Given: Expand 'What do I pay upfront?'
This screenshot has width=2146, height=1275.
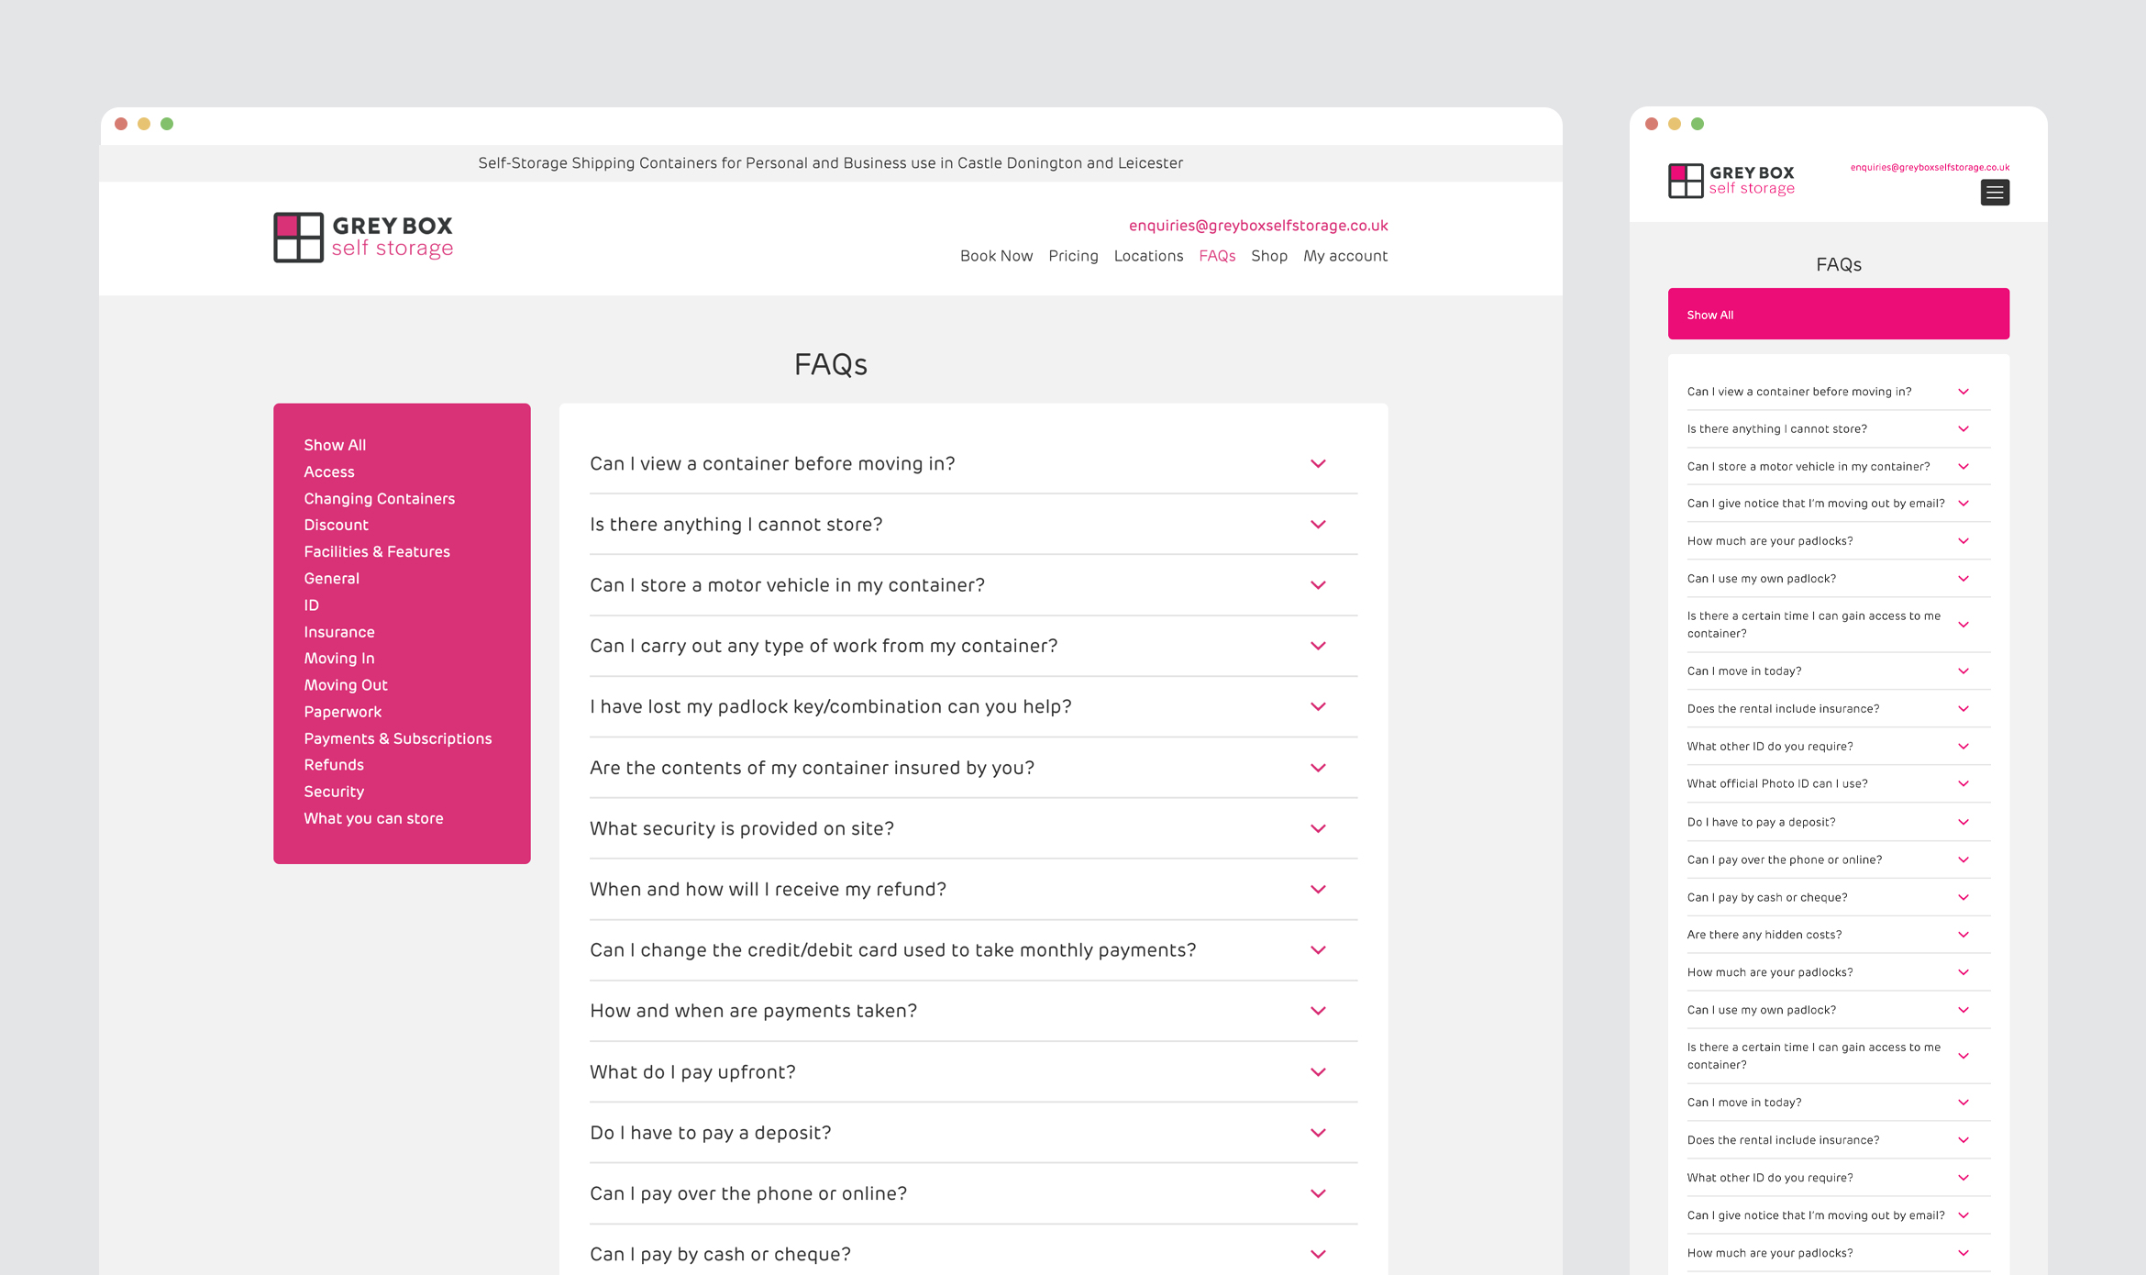Looking at the screenshot, I should pyautogui.click(x=973, y=1072).
